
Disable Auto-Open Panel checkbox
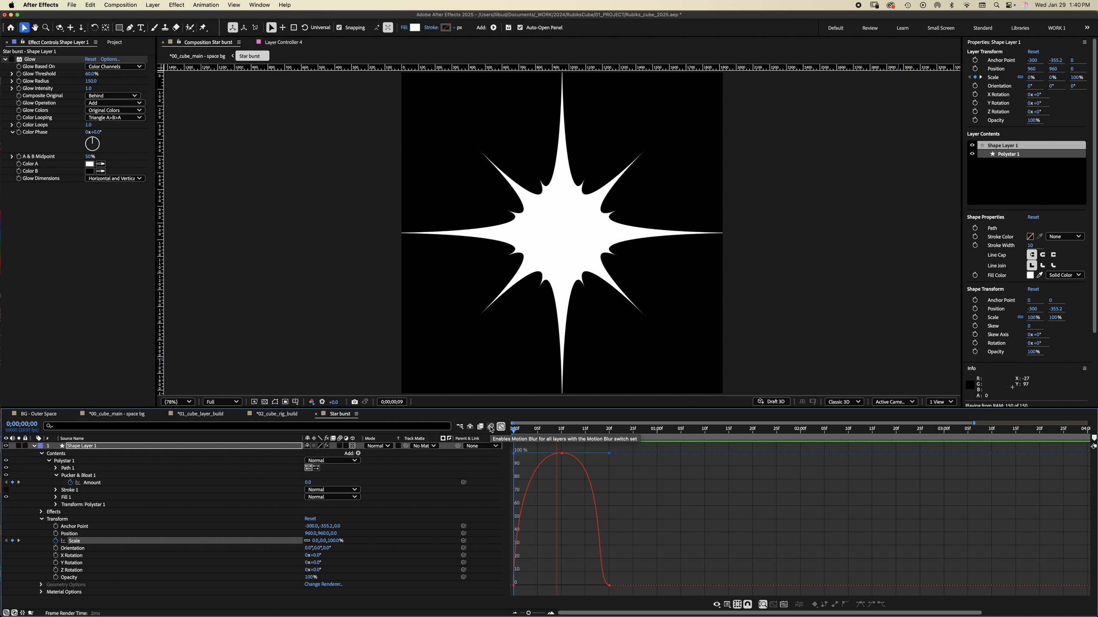coord(520,28)
